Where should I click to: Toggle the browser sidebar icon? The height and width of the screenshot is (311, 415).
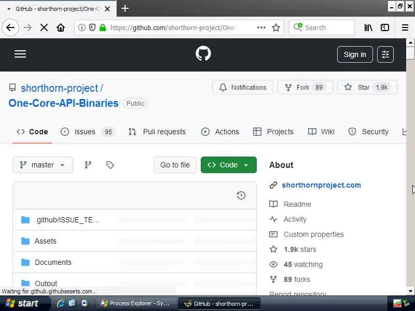coord(384,27)
